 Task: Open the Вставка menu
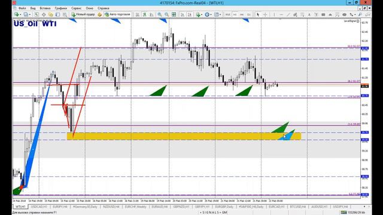[x=45, y=8]
